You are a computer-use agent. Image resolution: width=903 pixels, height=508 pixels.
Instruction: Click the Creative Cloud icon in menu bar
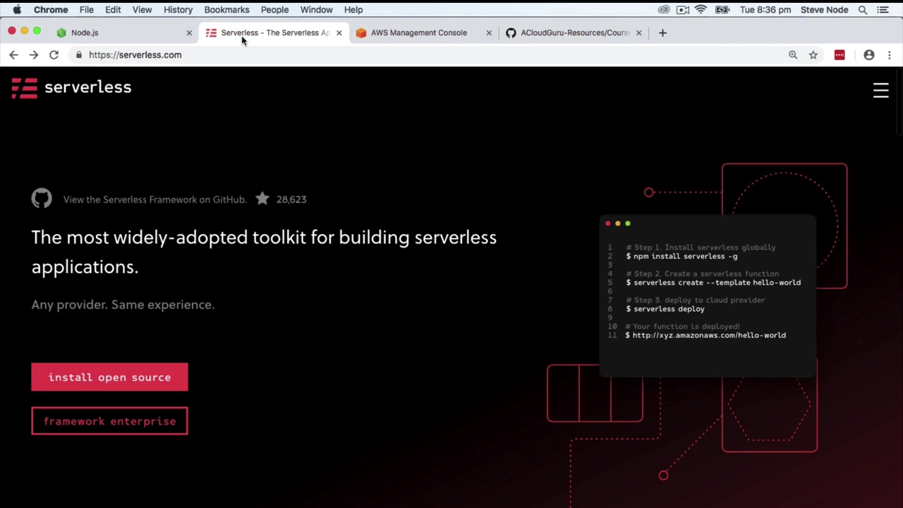[x=664, y=10]
